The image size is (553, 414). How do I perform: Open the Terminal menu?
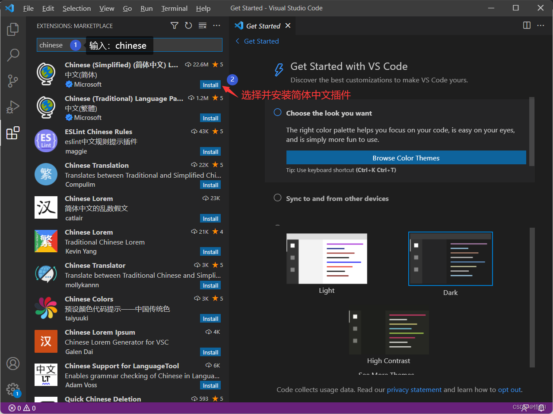pyautogui.click(x=175, y=8)
